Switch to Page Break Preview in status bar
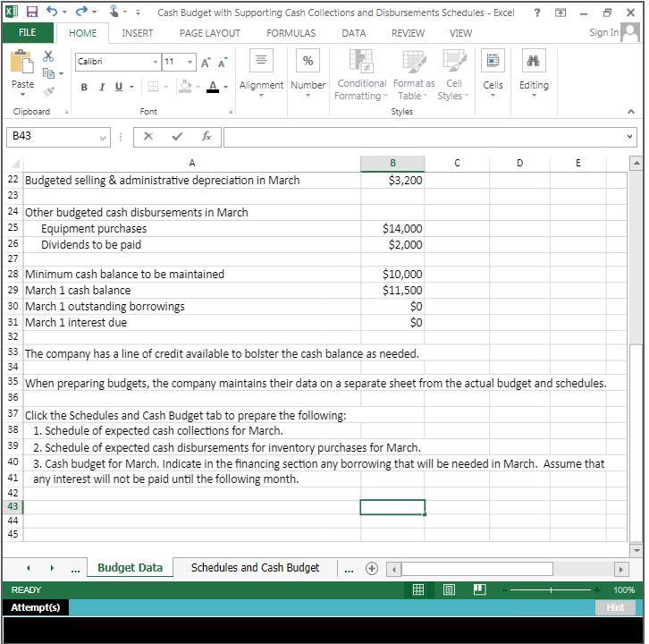This screenshot has width=649, height=644. [479, 589]
